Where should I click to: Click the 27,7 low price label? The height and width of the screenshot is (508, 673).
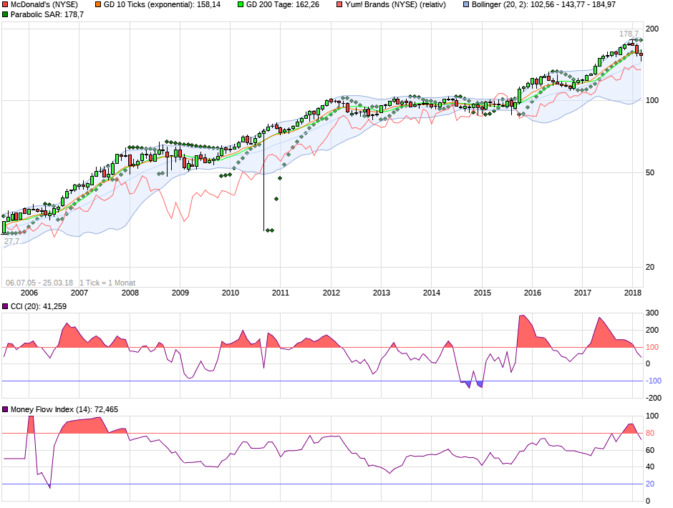pyautogui.click(x=12, y=242)
